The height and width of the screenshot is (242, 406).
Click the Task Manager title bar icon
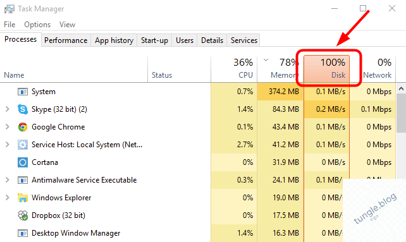click(9, 9)
